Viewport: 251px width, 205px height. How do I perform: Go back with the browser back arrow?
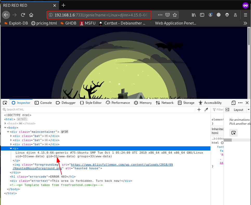[6, 15]
